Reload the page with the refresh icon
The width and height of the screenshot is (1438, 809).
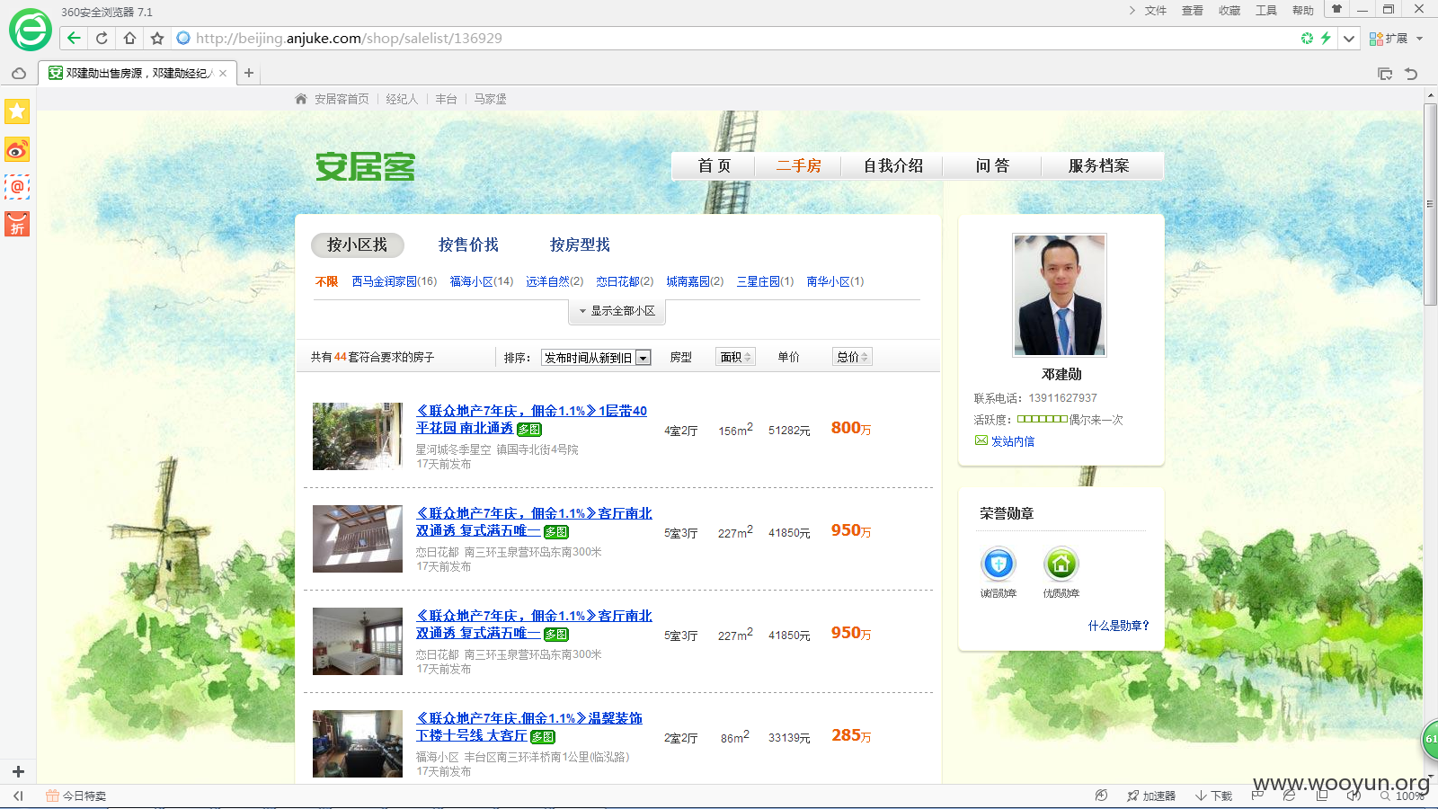pyautogui.click(x=102, y=38)
